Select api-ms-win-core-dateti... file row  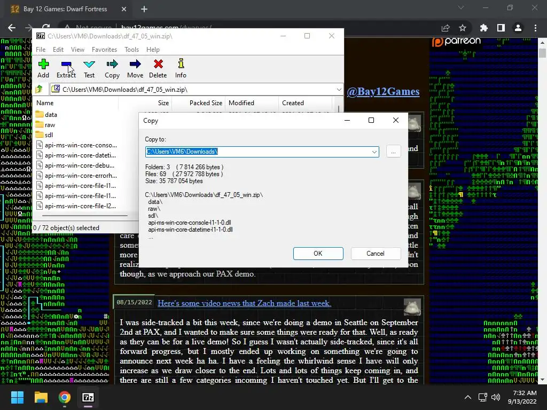coord(76,155)
